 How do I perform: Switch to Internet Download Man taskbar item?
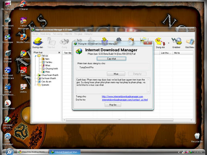pyautogui.click(x=65, y=152)
